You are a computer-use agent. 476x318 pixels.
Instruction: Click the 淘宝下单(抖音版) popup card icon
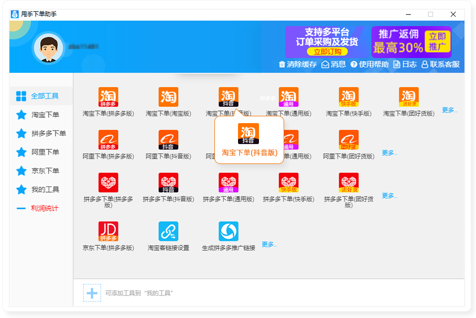click(x=248, y=134)
